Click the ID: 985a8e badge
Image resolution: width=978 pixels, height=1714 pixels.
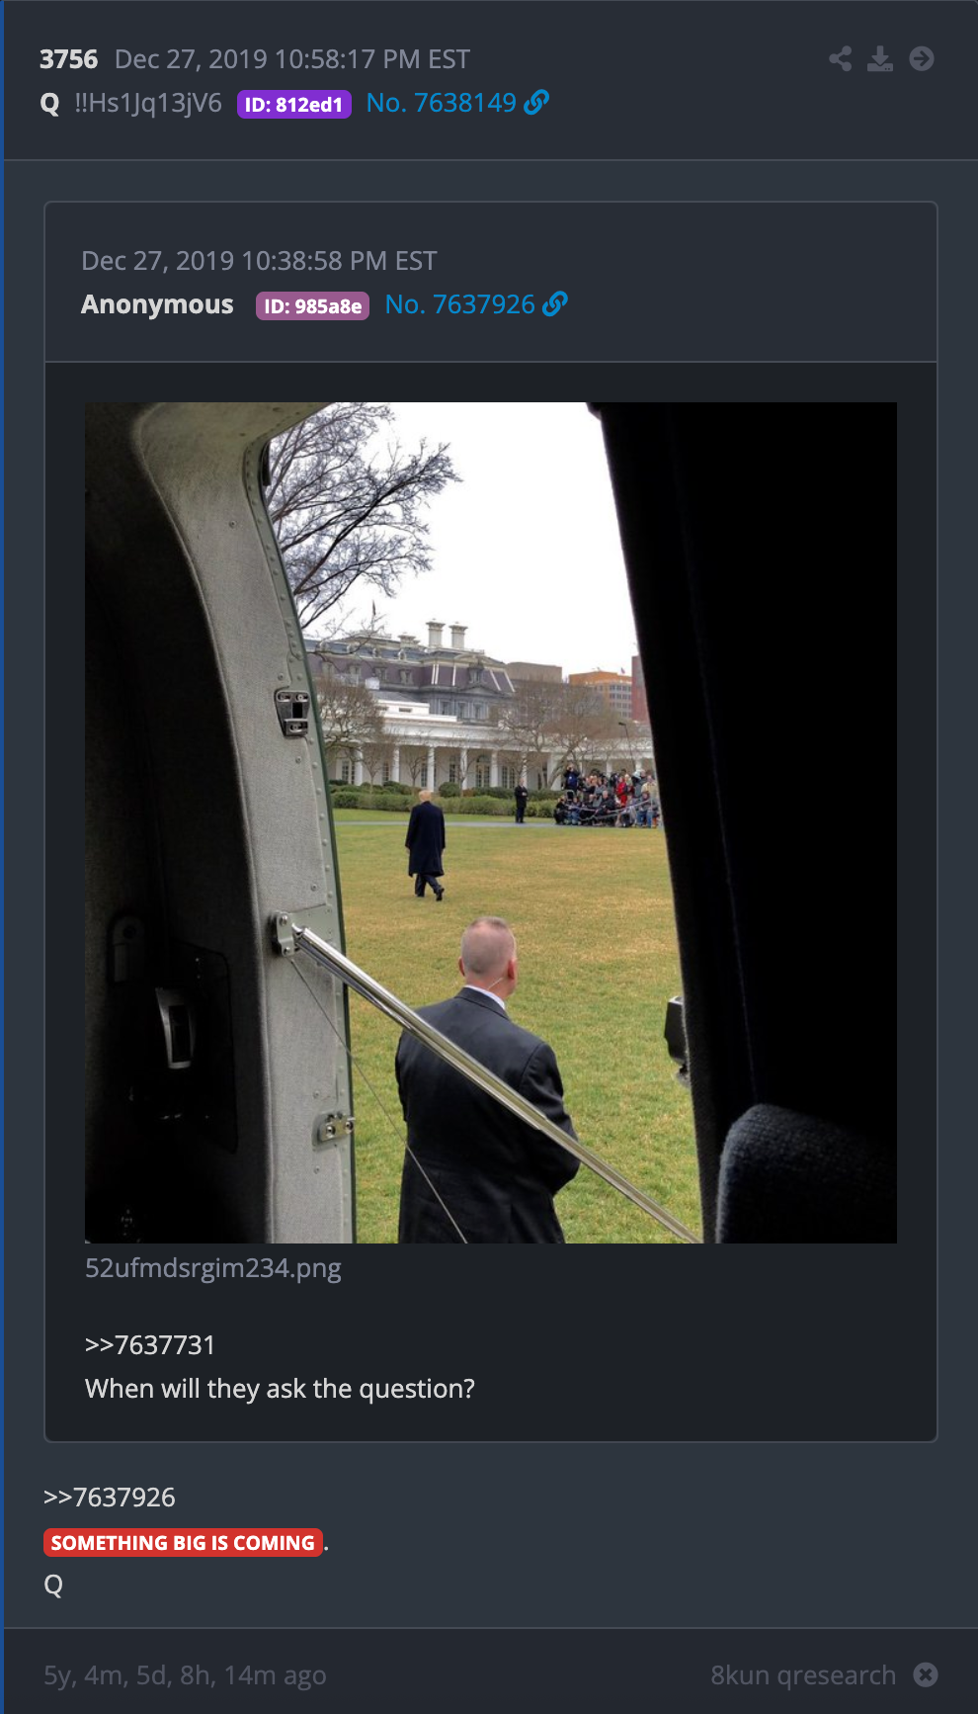click(x=312, y=305)
